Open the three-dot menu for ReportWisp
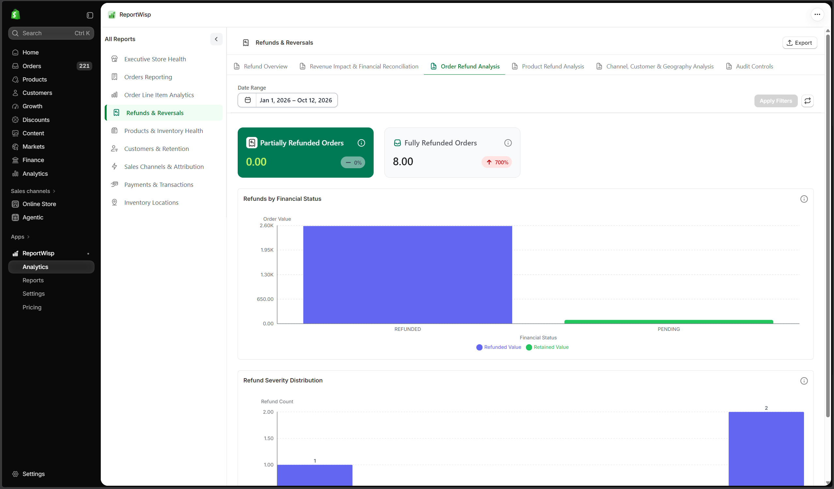834x489 pixels. coord(817,14)
